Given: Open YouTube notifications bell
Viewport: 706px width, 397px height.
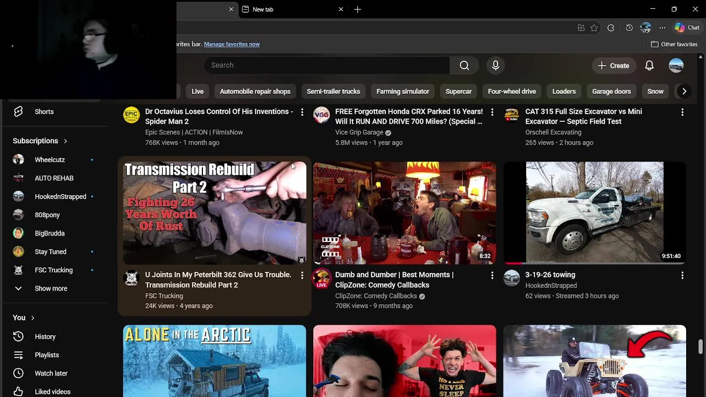Looking at the screenshot, I should [649, 66].
